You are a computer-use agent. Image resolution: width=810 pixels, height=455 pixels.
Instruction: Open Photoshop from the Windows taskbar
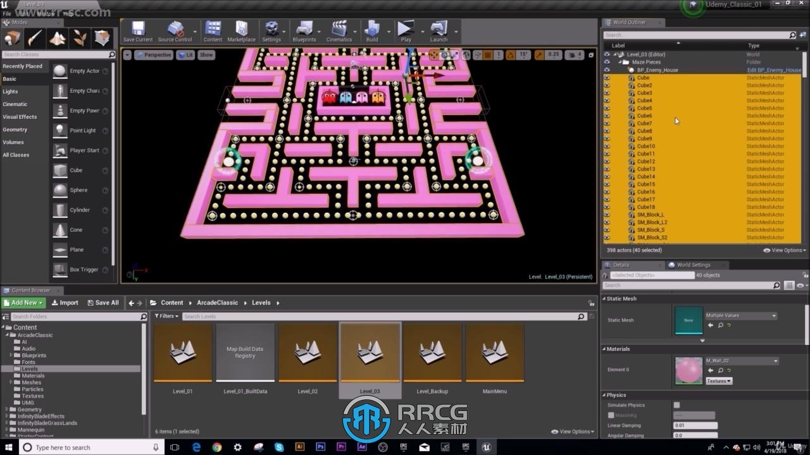click(320, 447)
